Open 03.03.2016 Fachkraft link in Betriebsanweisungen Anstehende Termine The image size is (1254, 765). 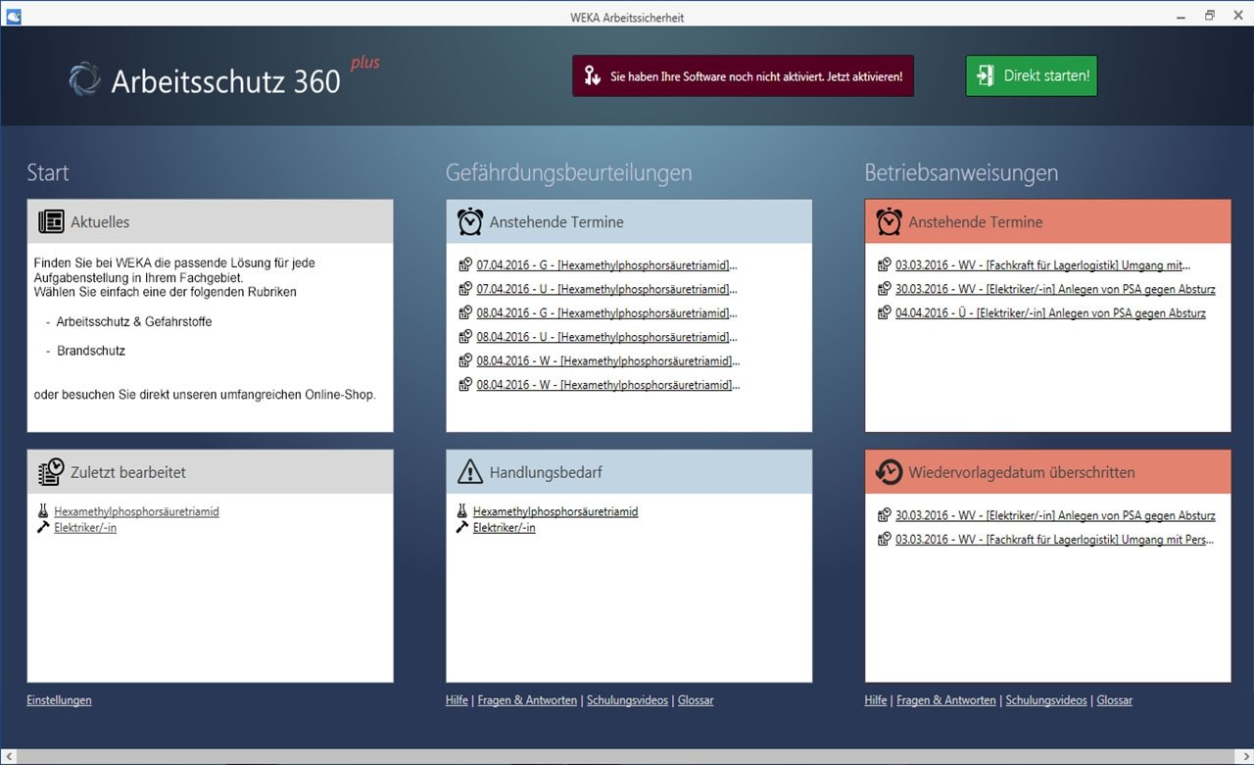(1043, 264)
